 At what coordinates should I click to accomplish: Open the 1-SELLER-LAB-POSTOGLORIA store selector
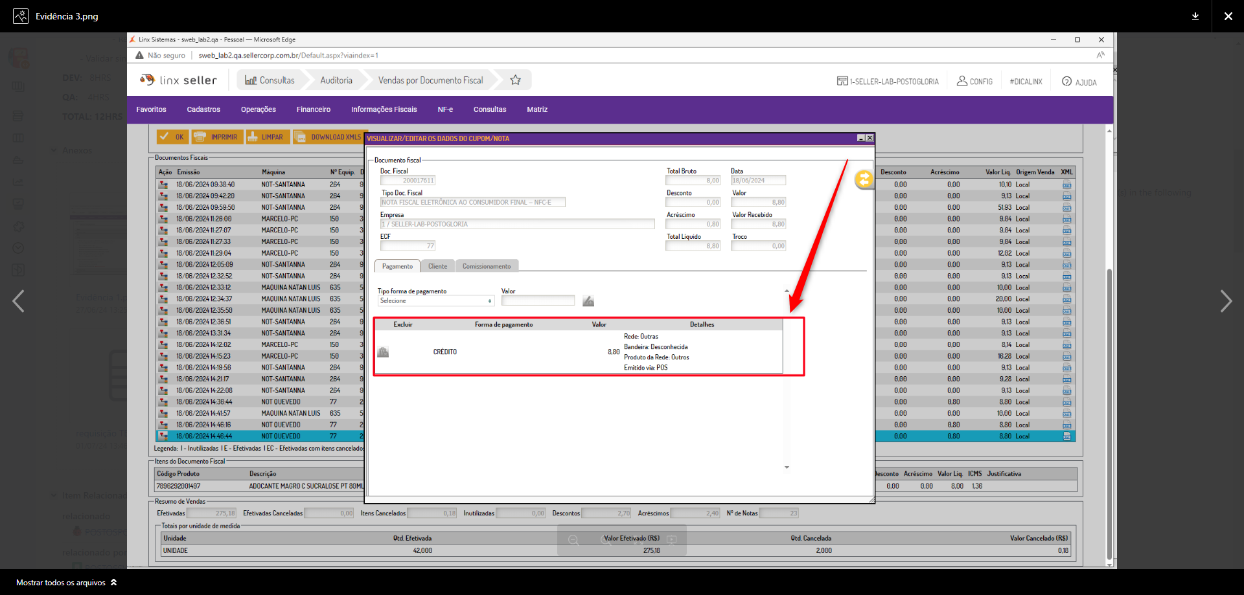[888, 82]
